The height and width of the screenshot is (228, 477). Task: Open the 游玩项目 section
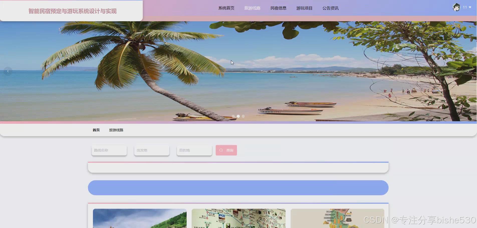(304, 8)
